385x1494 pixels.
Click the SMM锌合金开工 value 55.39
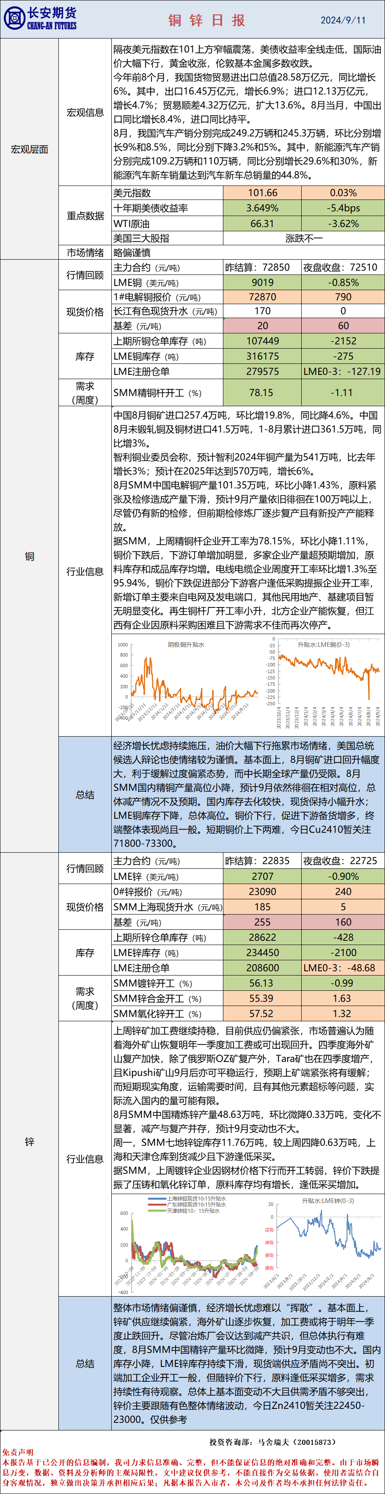(x=262, y=998)
